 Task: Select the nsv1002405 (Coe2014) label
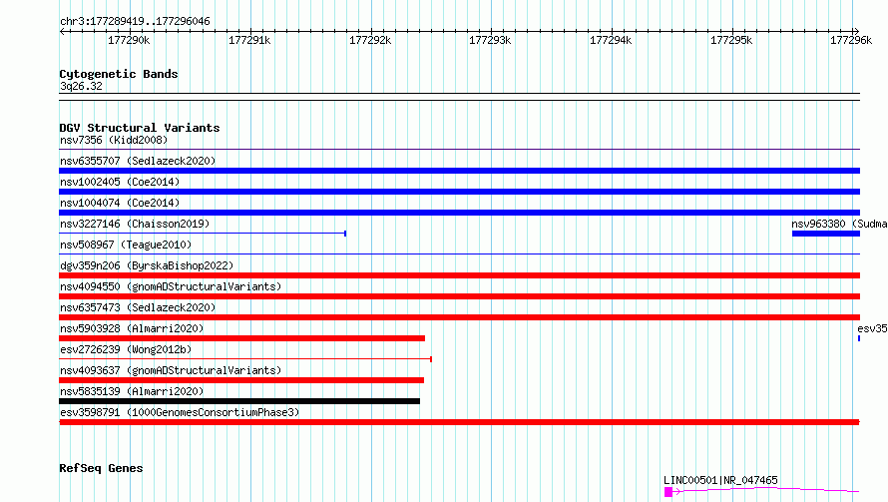tap(120, 182)
